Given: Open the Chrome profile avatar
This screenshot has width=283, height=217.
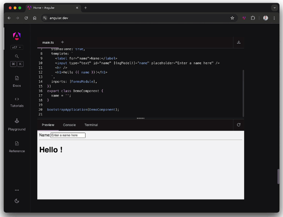Looking at the screenshot, I should [x=265, y=18].
